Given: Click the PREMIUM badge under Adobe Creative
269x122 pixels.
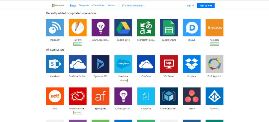Looking at the screenshot, I should tap(78, 113).
